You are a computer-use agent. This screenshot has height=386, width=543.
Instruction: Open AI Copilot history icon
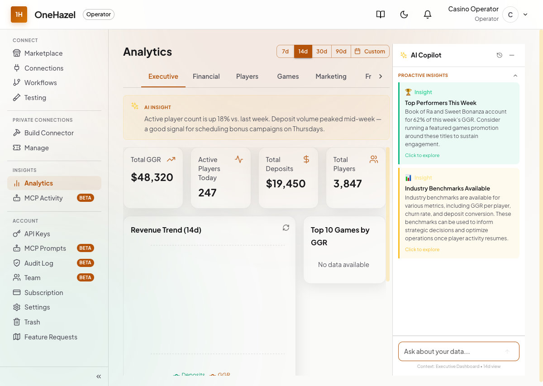[x=500, y=55]
